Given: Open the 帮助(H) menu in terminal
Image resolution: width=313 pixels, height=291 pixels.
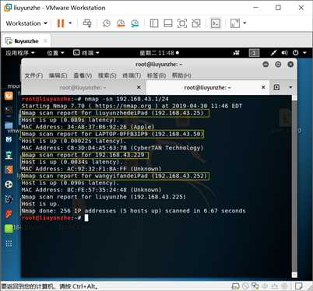Looking at the screenshot, I should coord(181,75).
